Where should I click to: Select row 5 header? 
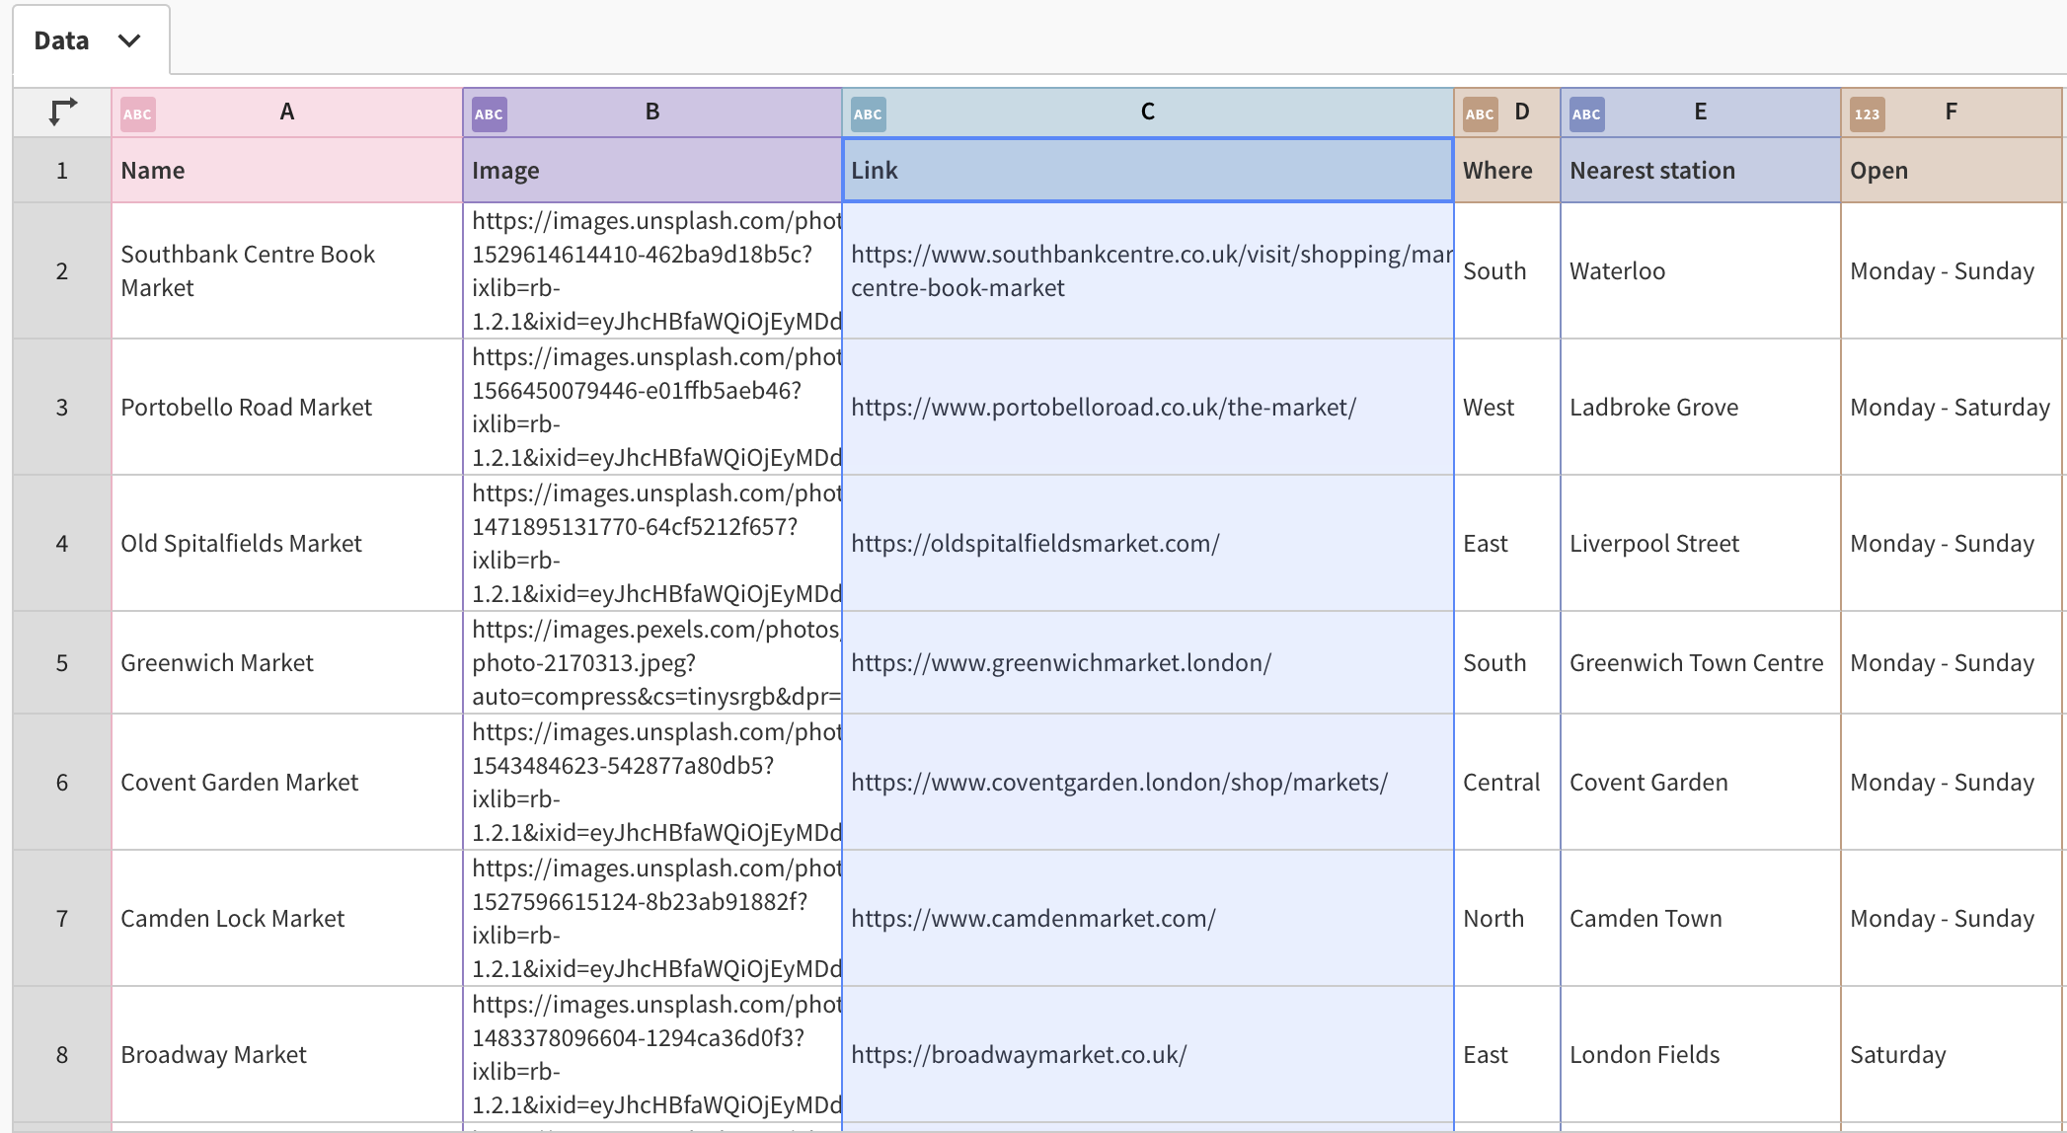(x=62, y=663)
